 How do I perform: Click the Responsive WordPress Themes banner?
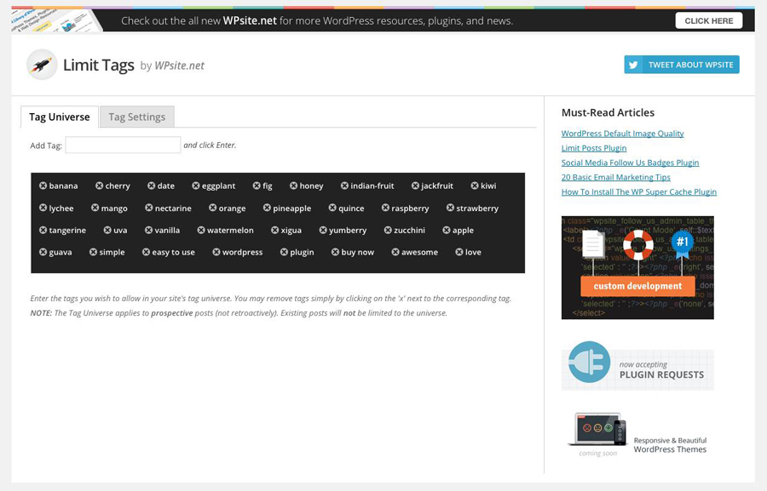click(x=637, y=435)
